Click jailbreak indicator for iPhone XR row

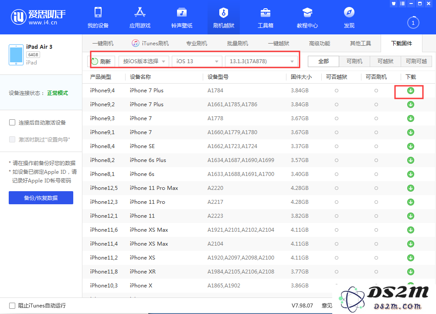[x=337, y=272]
